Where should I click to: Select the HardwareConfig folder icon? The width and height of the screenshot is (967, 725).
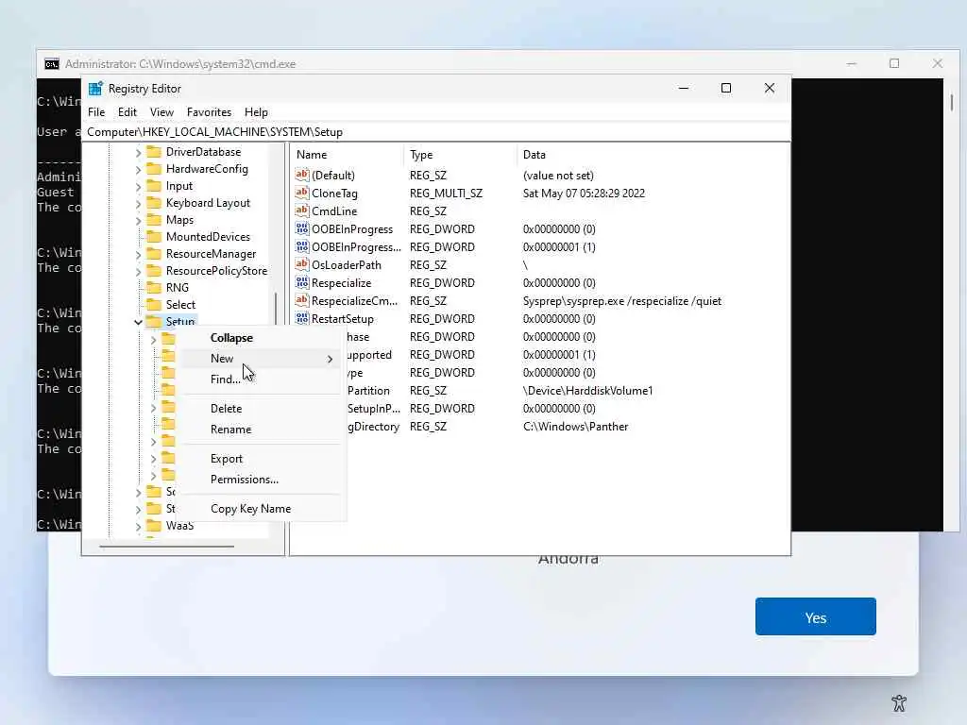[154, 169]
